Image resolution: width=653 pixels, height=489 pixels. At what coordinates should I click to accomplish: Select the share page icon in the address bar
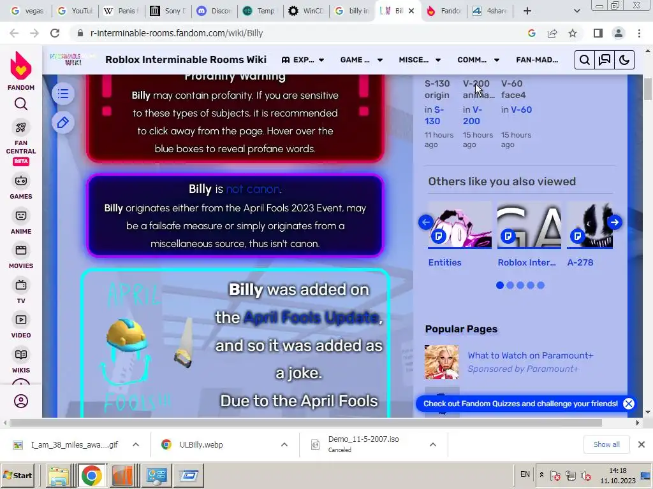(x=552, y=33)
